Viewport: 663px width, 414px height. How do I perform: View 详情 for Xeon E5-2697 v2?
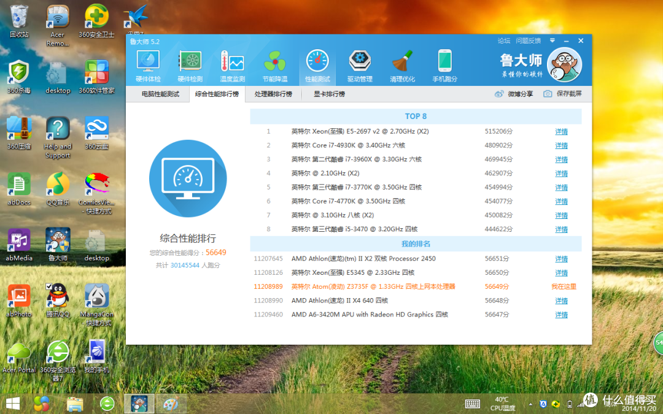(x=561, y=131)
